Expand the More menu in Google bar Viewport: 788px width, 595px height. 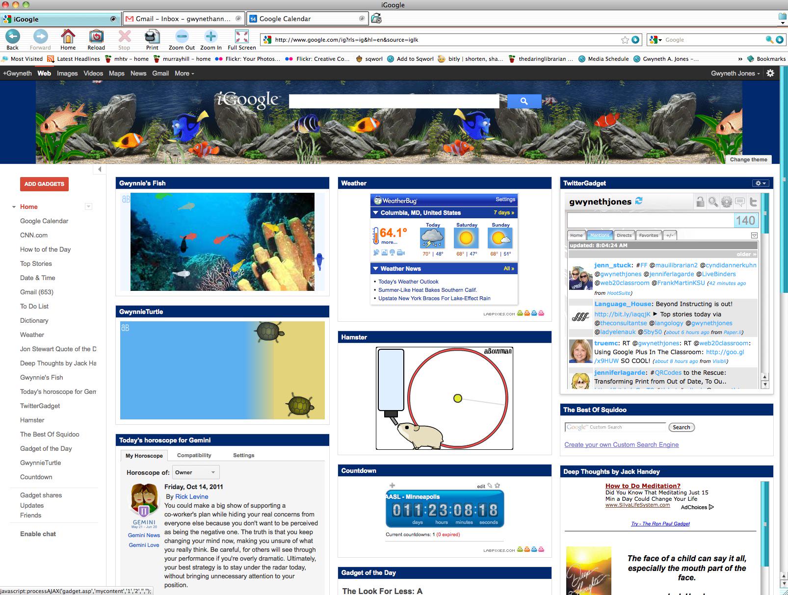point(184,73)
